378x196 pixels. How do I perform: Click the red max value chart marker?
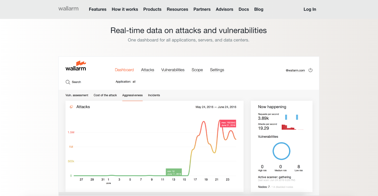coord(228,124)
